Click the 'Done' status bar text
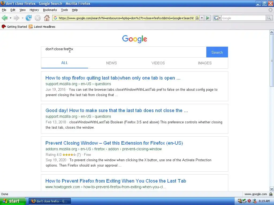 point(5,194)
